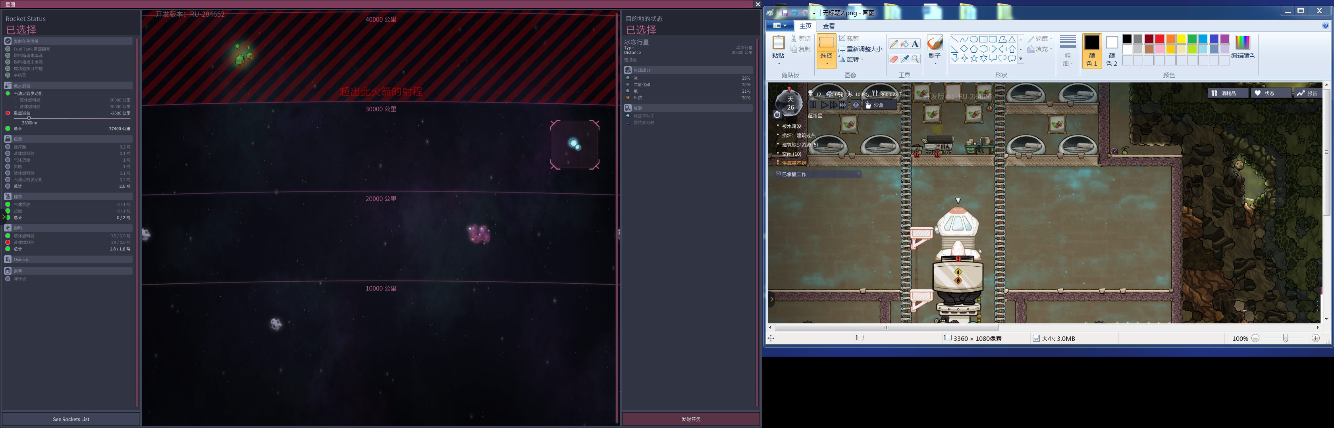Click the 成功选择目的地 checklist checkmark

point(8,68)
